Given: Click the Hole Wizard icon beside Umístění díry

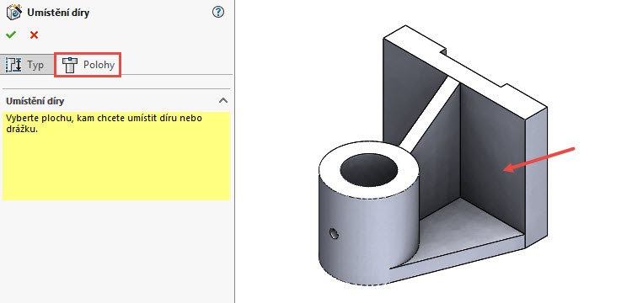Looking at the screenshot, I should (x=13, y=12).
